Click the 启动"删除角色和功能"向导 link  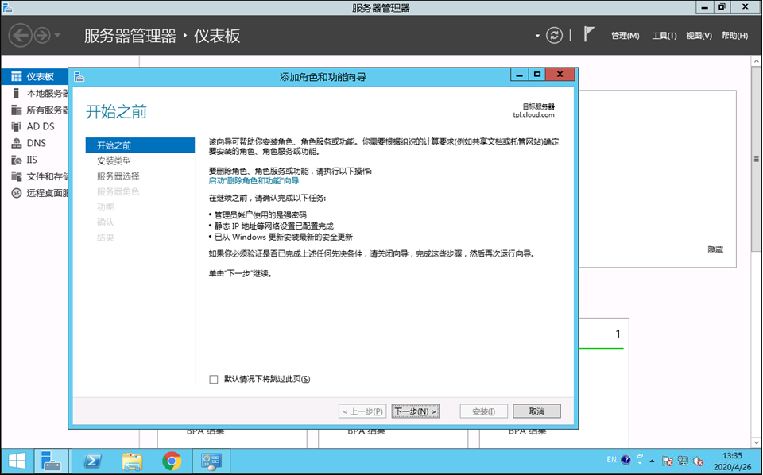[x=254, y=181]
